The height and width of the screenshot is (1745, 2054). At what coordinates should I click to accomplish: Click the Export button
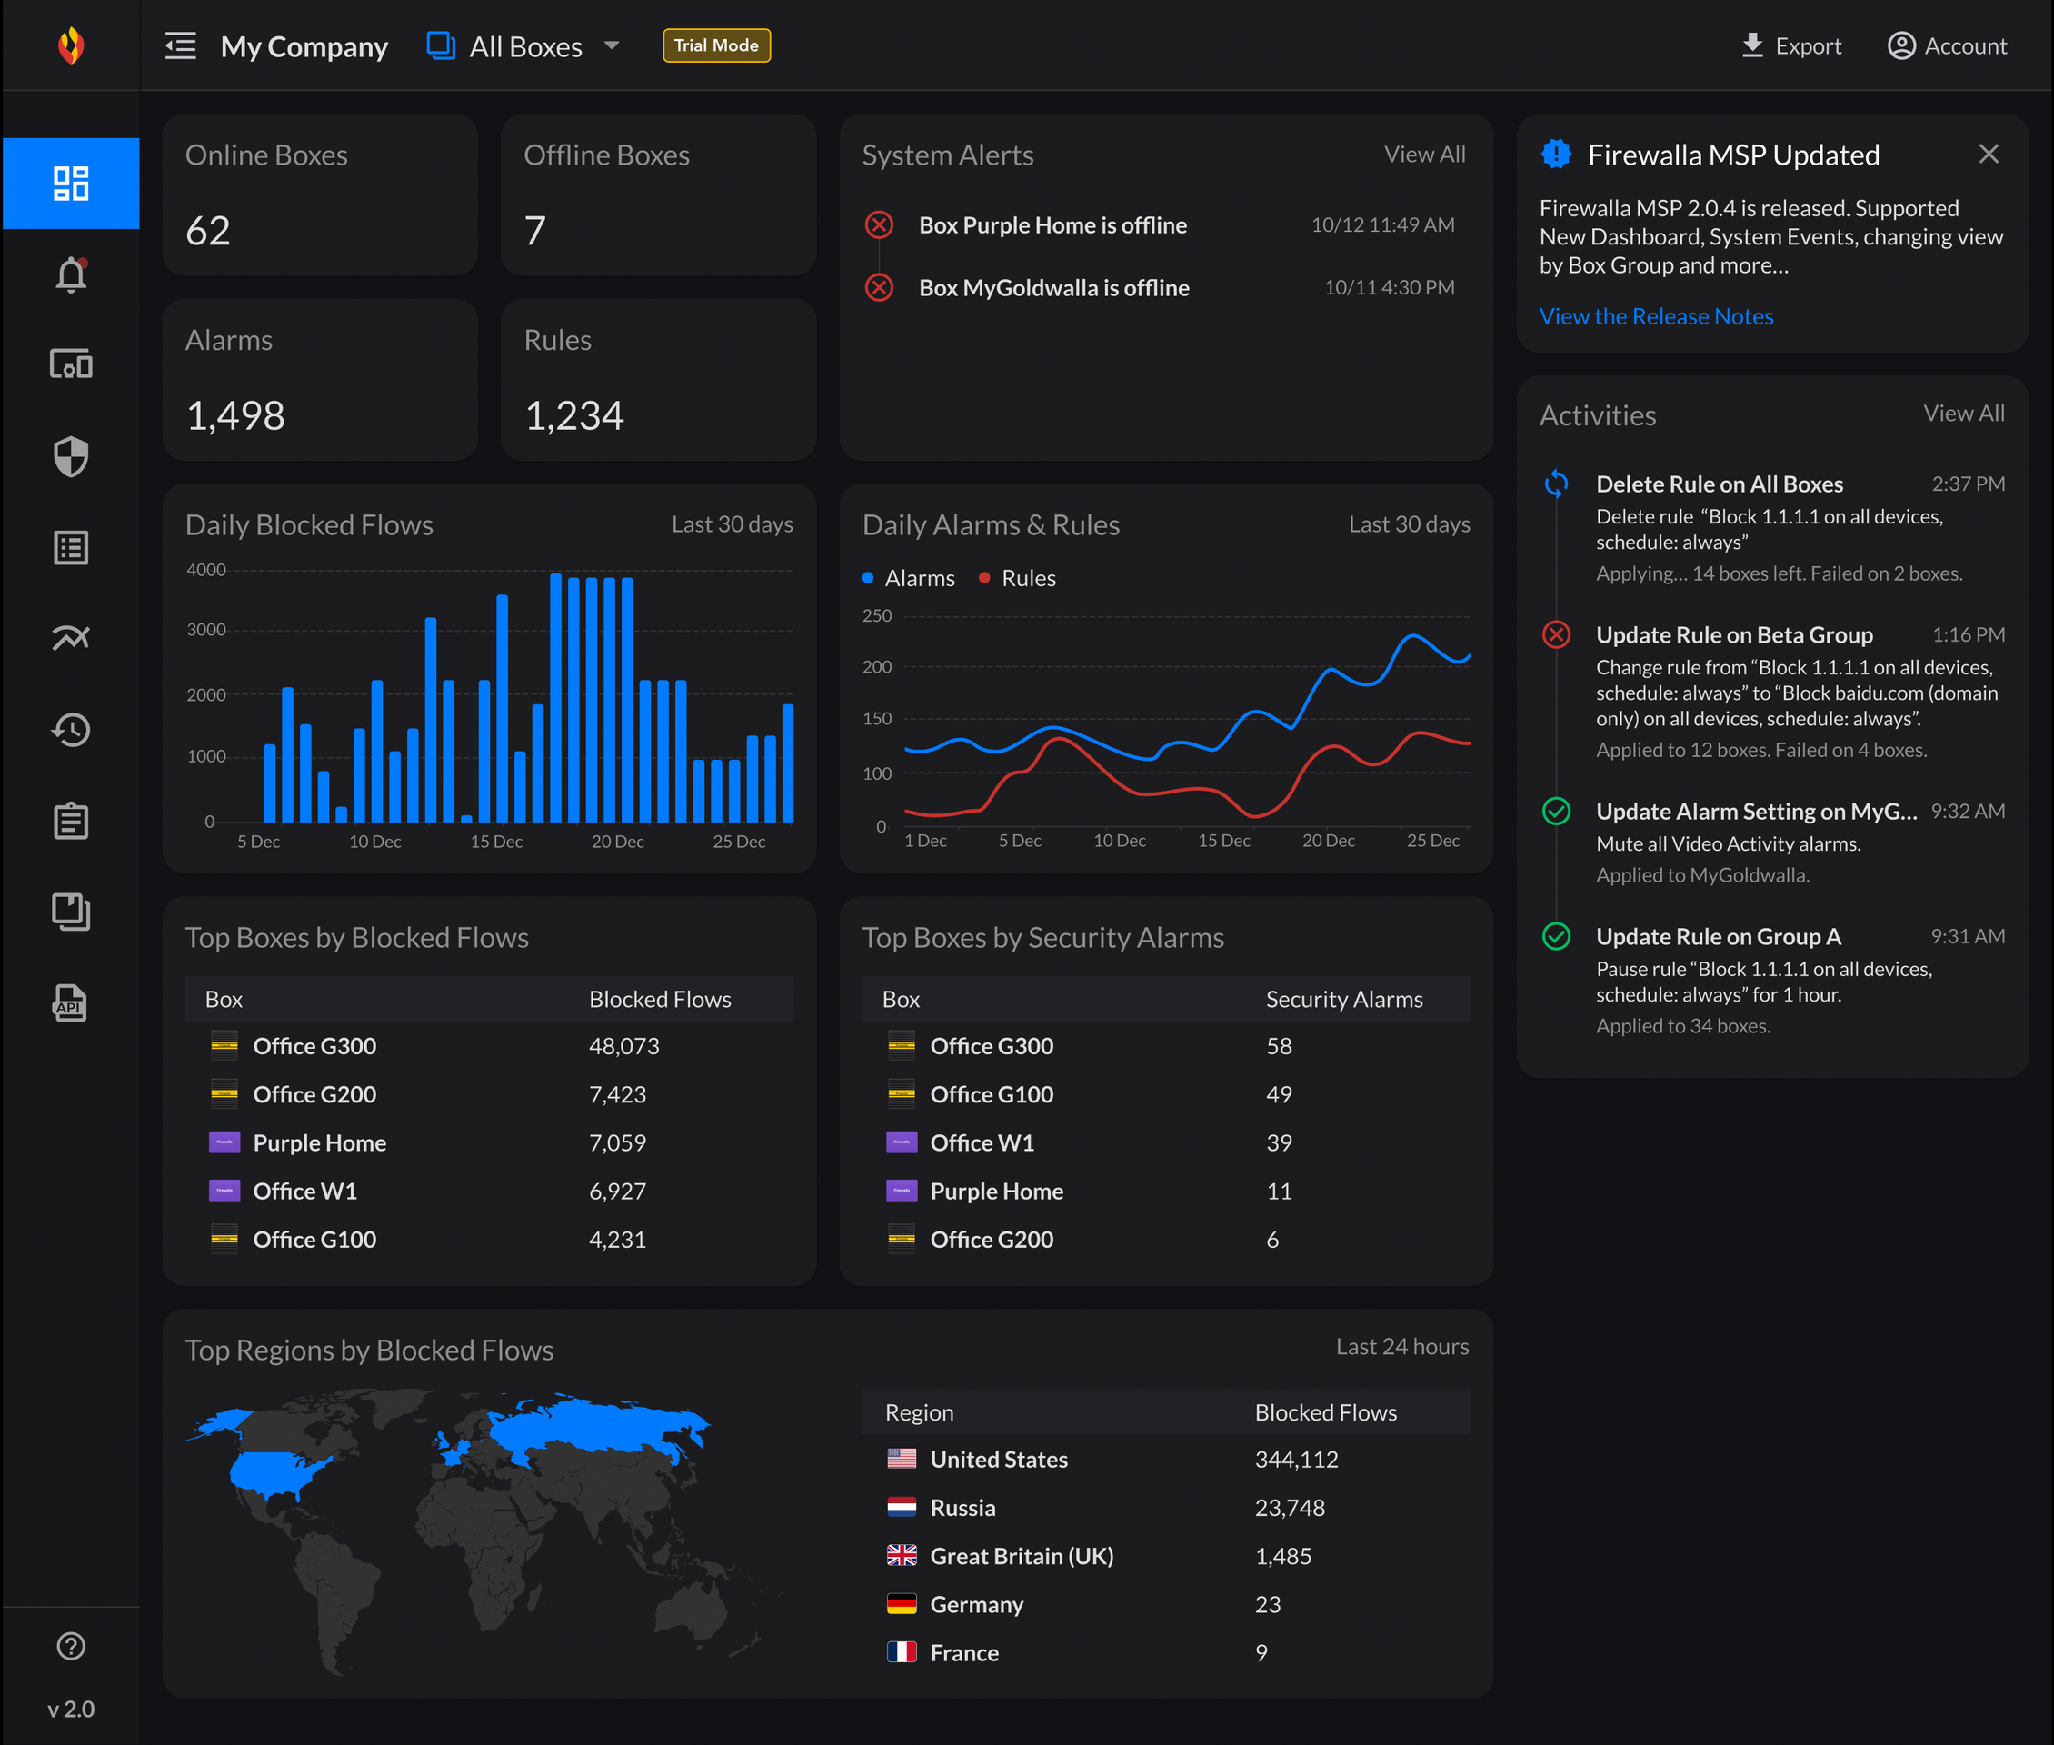1790,46
